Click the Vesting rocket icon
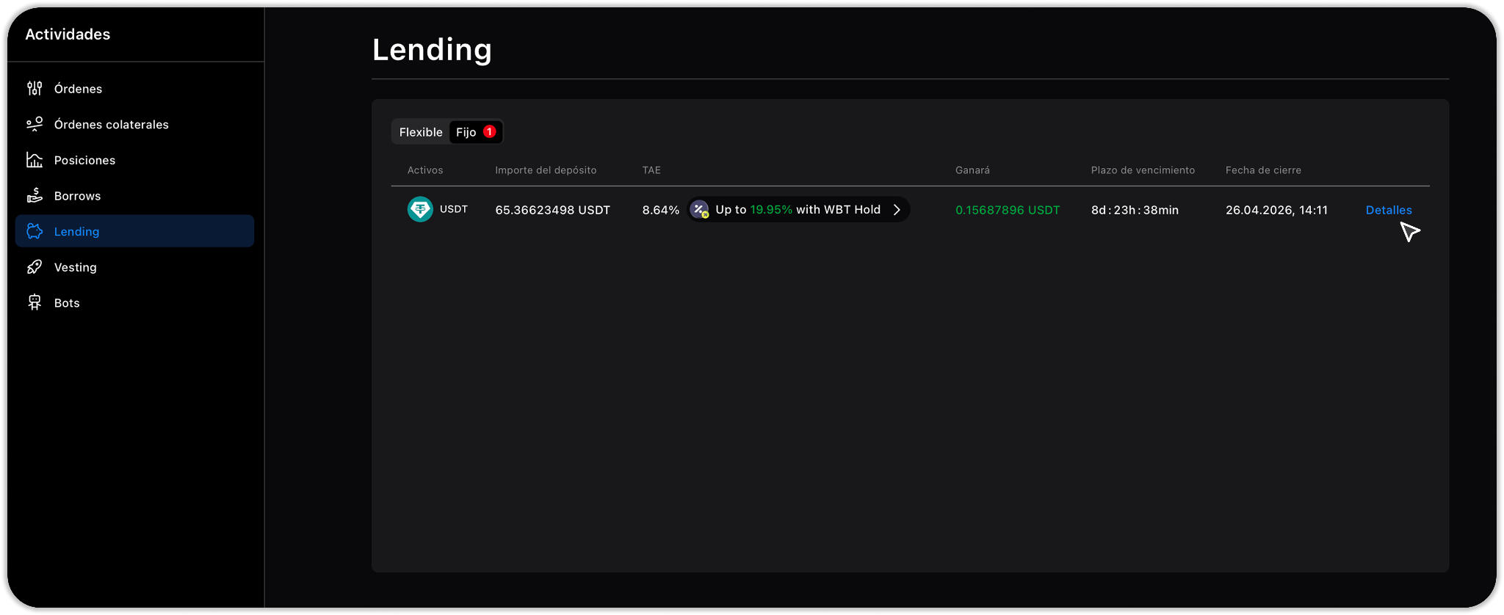 pos(35,267)
